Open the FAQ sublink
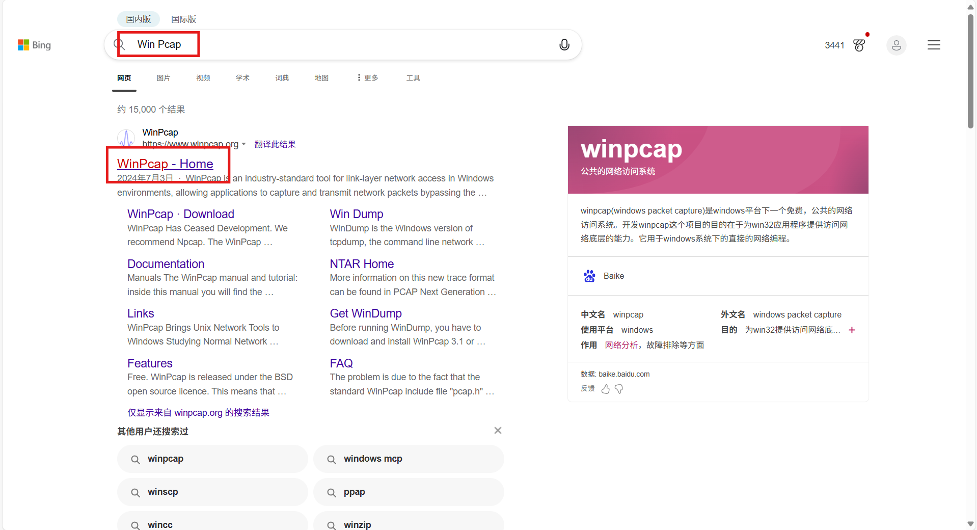Viewport: 977px width, 530px height. (341, 363)
